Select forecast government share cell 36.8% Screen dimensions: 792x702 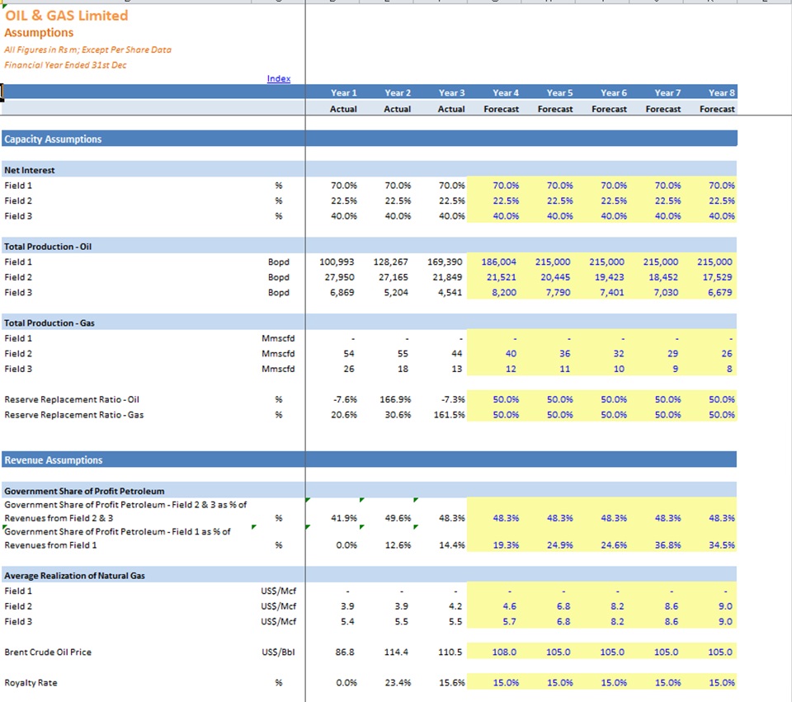(667, 545)
